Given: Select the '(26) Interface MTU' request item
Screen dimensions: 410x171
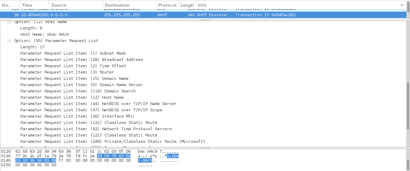Looking at the screenshot, I should pos(77,116).
